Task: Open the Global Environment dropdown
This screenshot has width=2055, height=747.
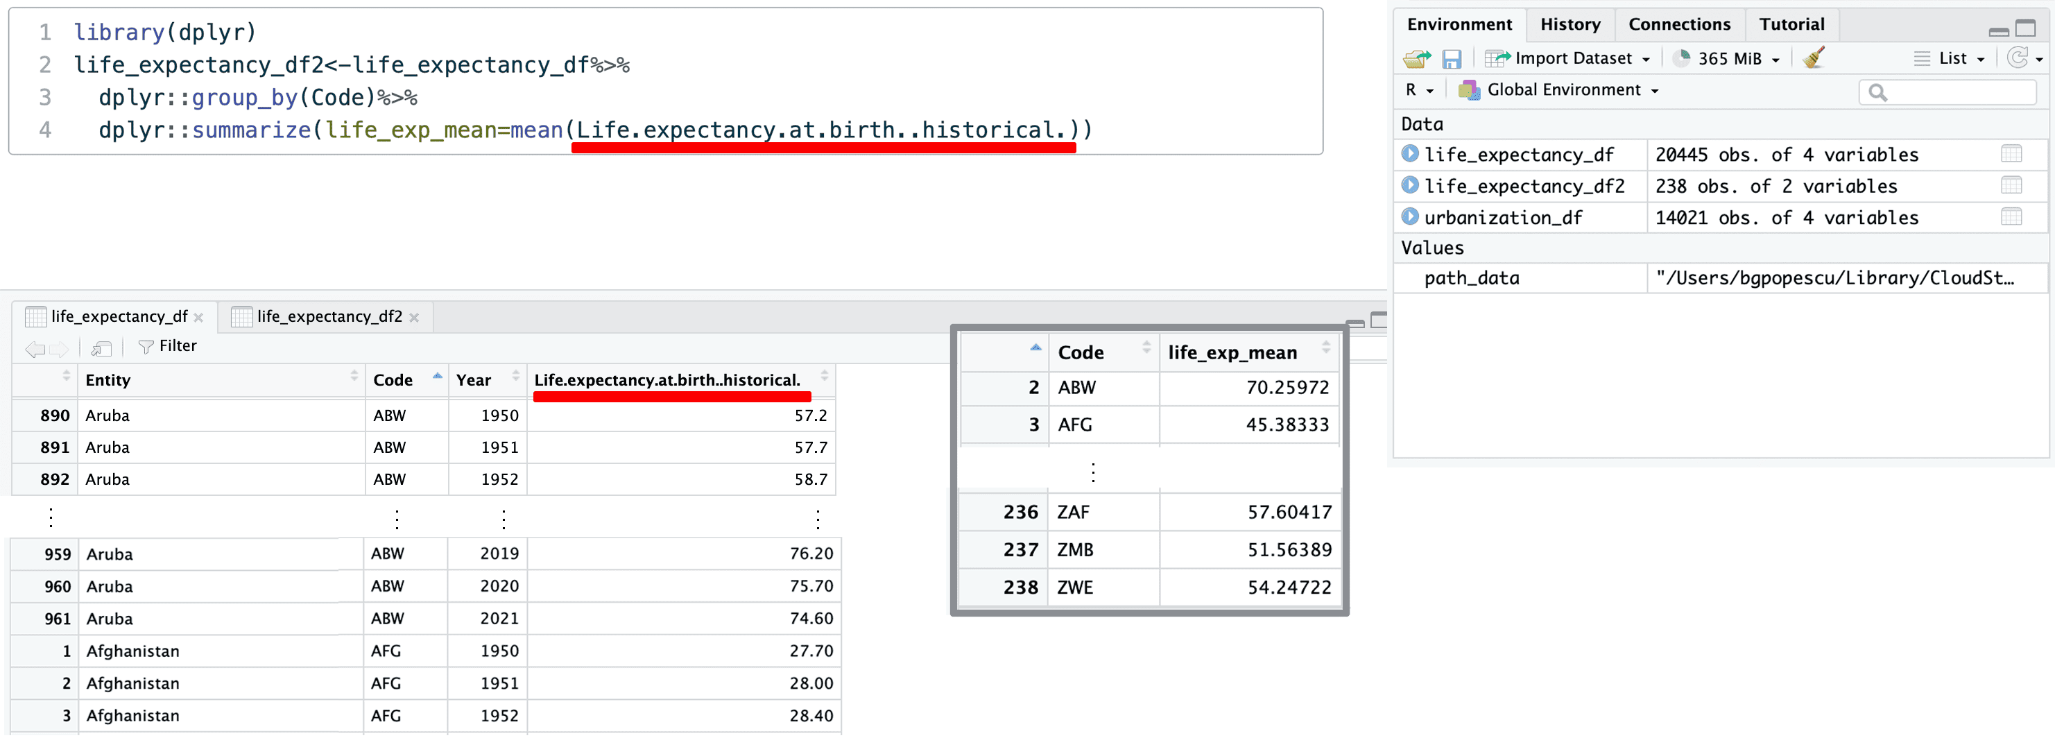Action: (1561, 90)
